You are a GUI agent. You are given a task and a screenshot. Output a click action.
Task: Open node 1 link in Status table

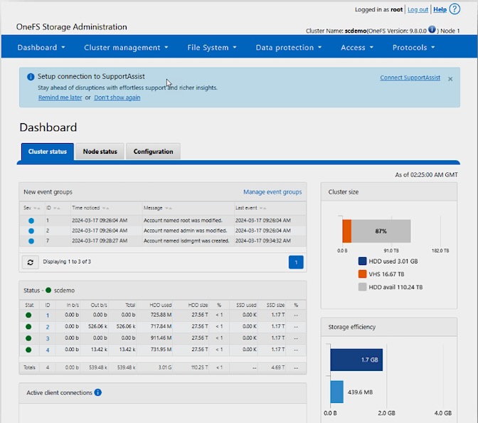coord(48,315)
